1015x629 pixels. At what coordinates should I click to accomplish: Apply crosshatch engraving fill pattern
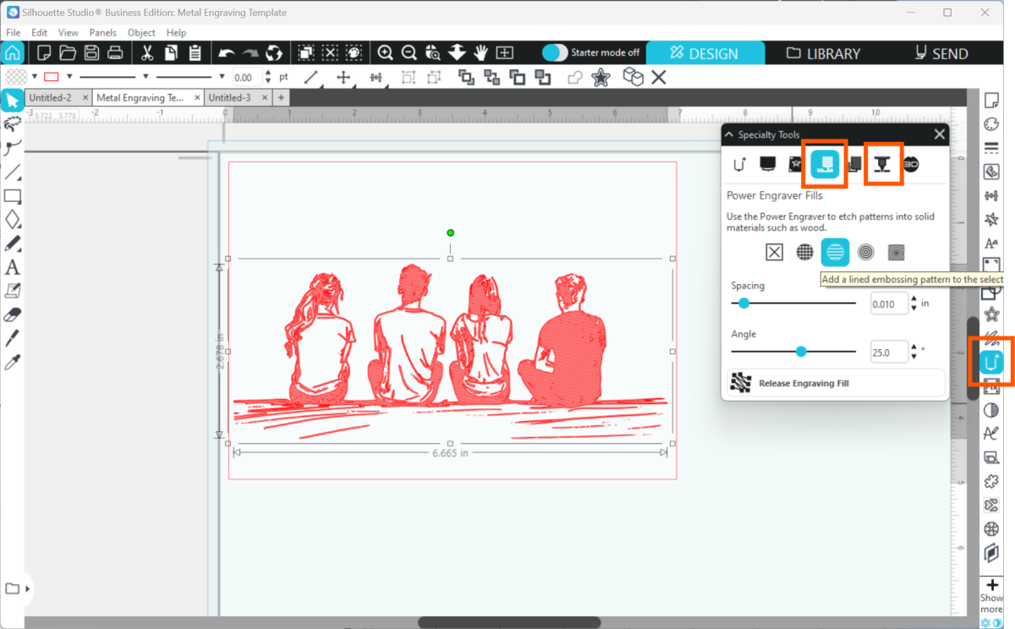804,252
